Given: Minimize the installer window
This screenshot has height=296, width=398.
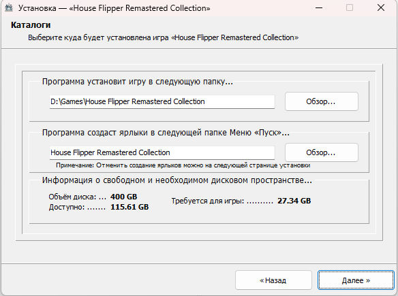Looking at the screenshot, I should 319,8.
